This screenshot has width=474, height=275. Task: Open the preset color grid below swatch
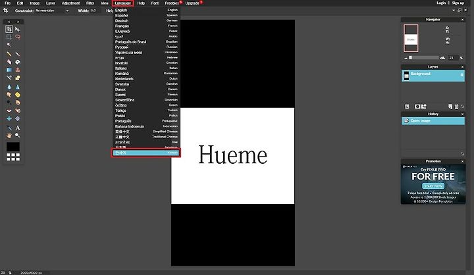13,157
